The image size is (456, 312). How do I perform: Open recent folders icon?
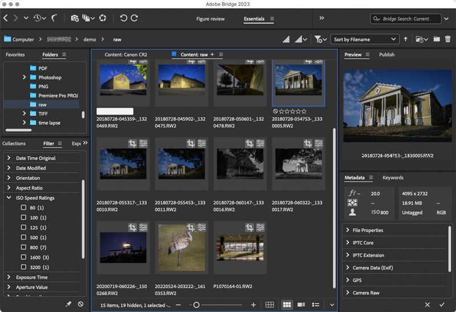tap(420, 39)
